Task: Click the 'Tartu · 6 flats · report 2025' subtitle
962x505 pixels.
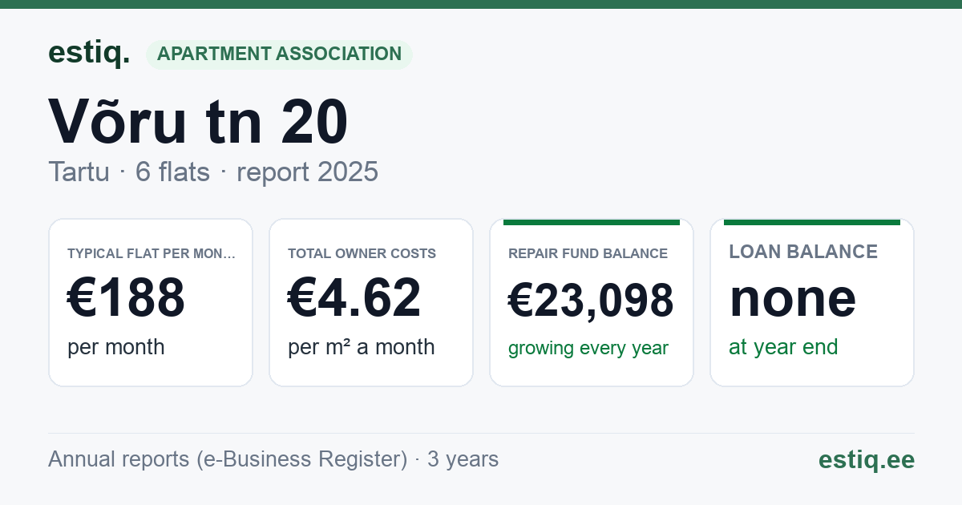Action: [213, 172]
